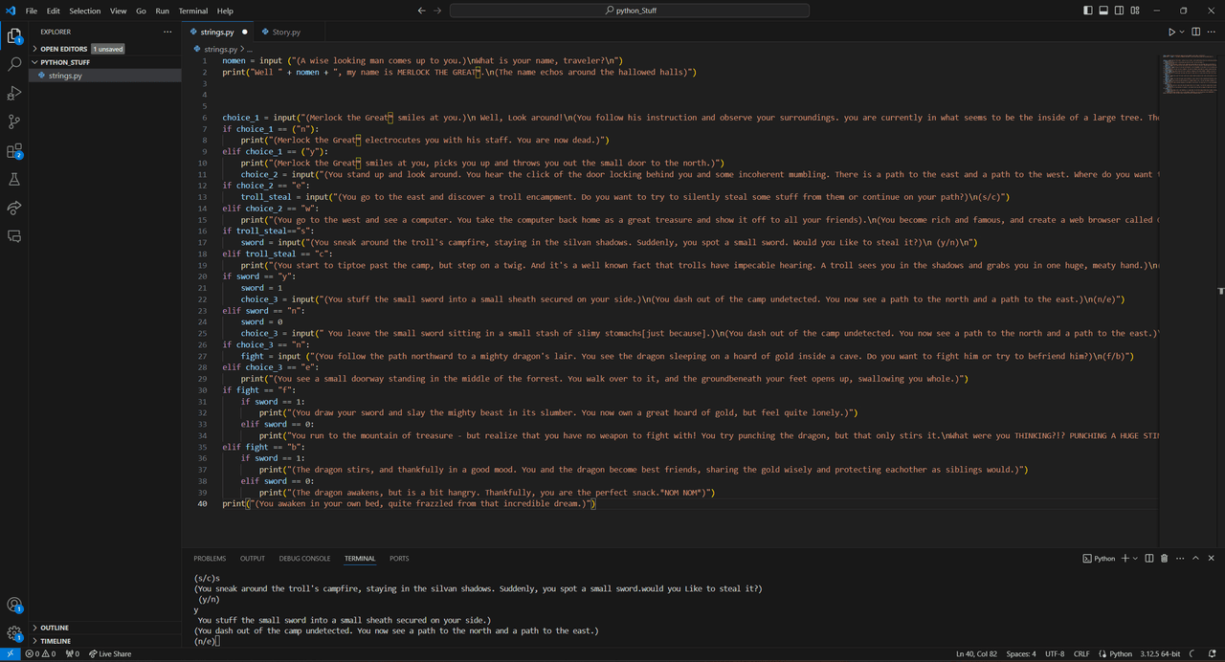Toggle the secondary side bar

click(1119, 11)
